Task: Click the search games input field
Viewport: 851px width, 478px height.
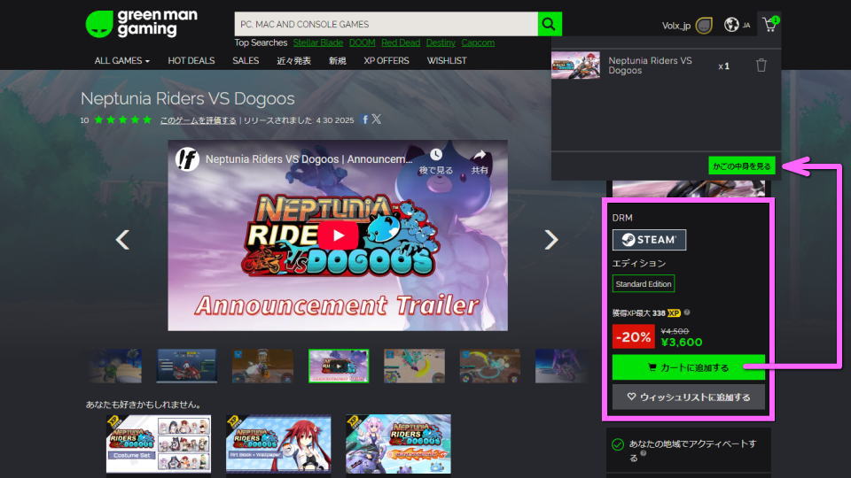Action: pyautogui.click(x=386, y=25)
